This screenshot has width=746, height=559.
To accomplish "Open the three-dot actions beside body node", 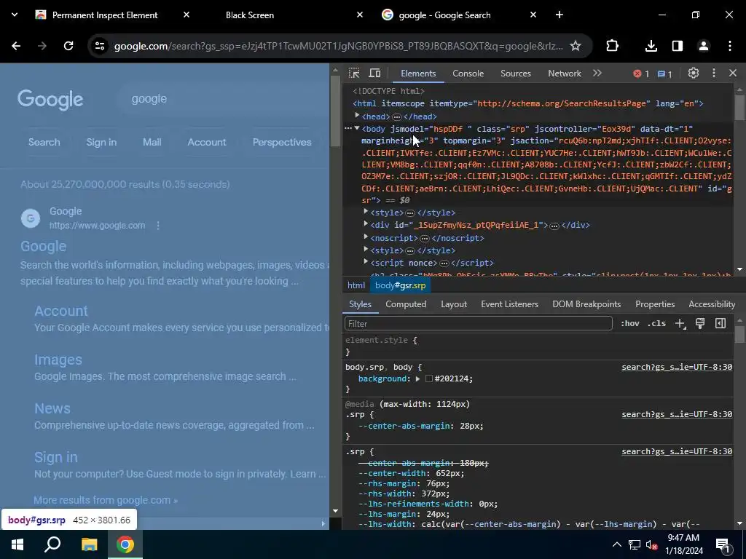I will (x=348, y=128).
